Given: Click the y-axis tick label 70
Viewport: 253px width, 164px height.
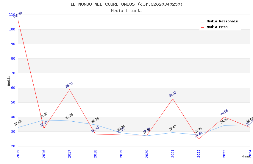Looking at the screenshot, I should [x=13, y=73].
